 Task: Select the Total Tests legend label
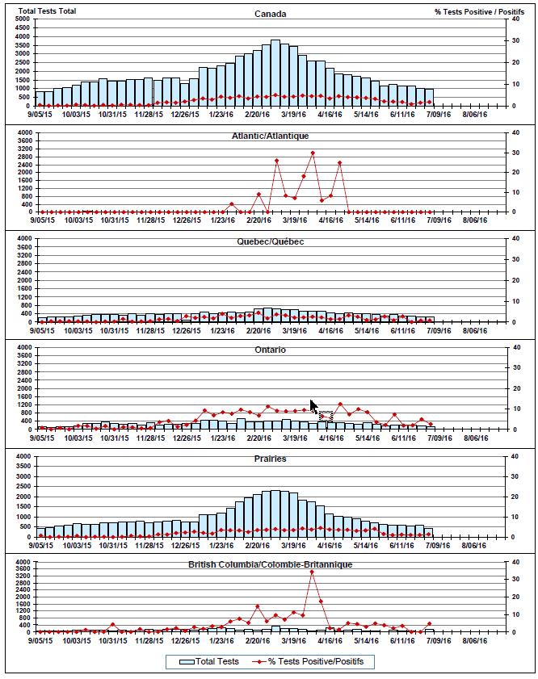216,661
